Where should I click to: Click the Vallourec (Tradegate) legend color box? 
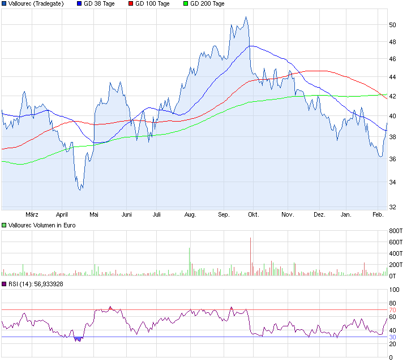(x=4, y=4)
